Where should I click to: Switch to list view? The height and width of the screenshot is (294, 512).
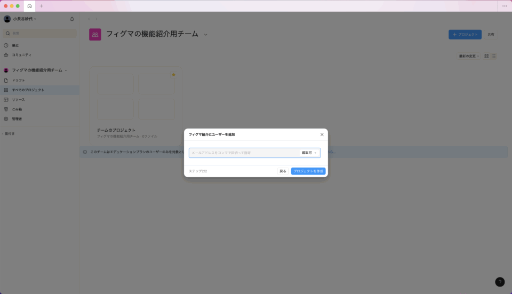pyautogui.click(x=494, y=56)
